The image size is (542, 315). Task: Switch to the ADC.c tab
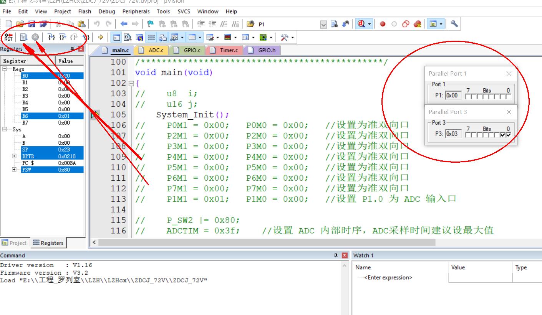[151, 50]
